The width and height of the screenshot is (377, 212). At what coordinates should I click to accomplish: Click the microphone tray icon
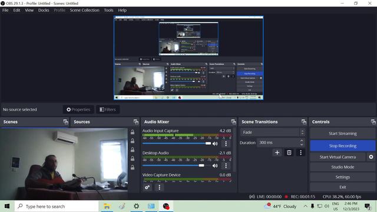click(312, 206)
